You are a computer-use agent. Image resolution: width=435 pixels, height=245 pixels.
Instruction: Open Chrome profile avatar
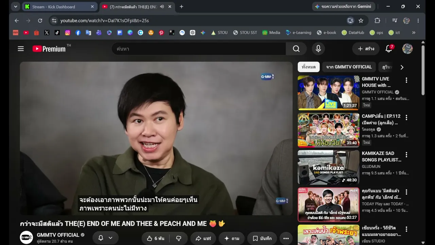[x=406, y=20]
